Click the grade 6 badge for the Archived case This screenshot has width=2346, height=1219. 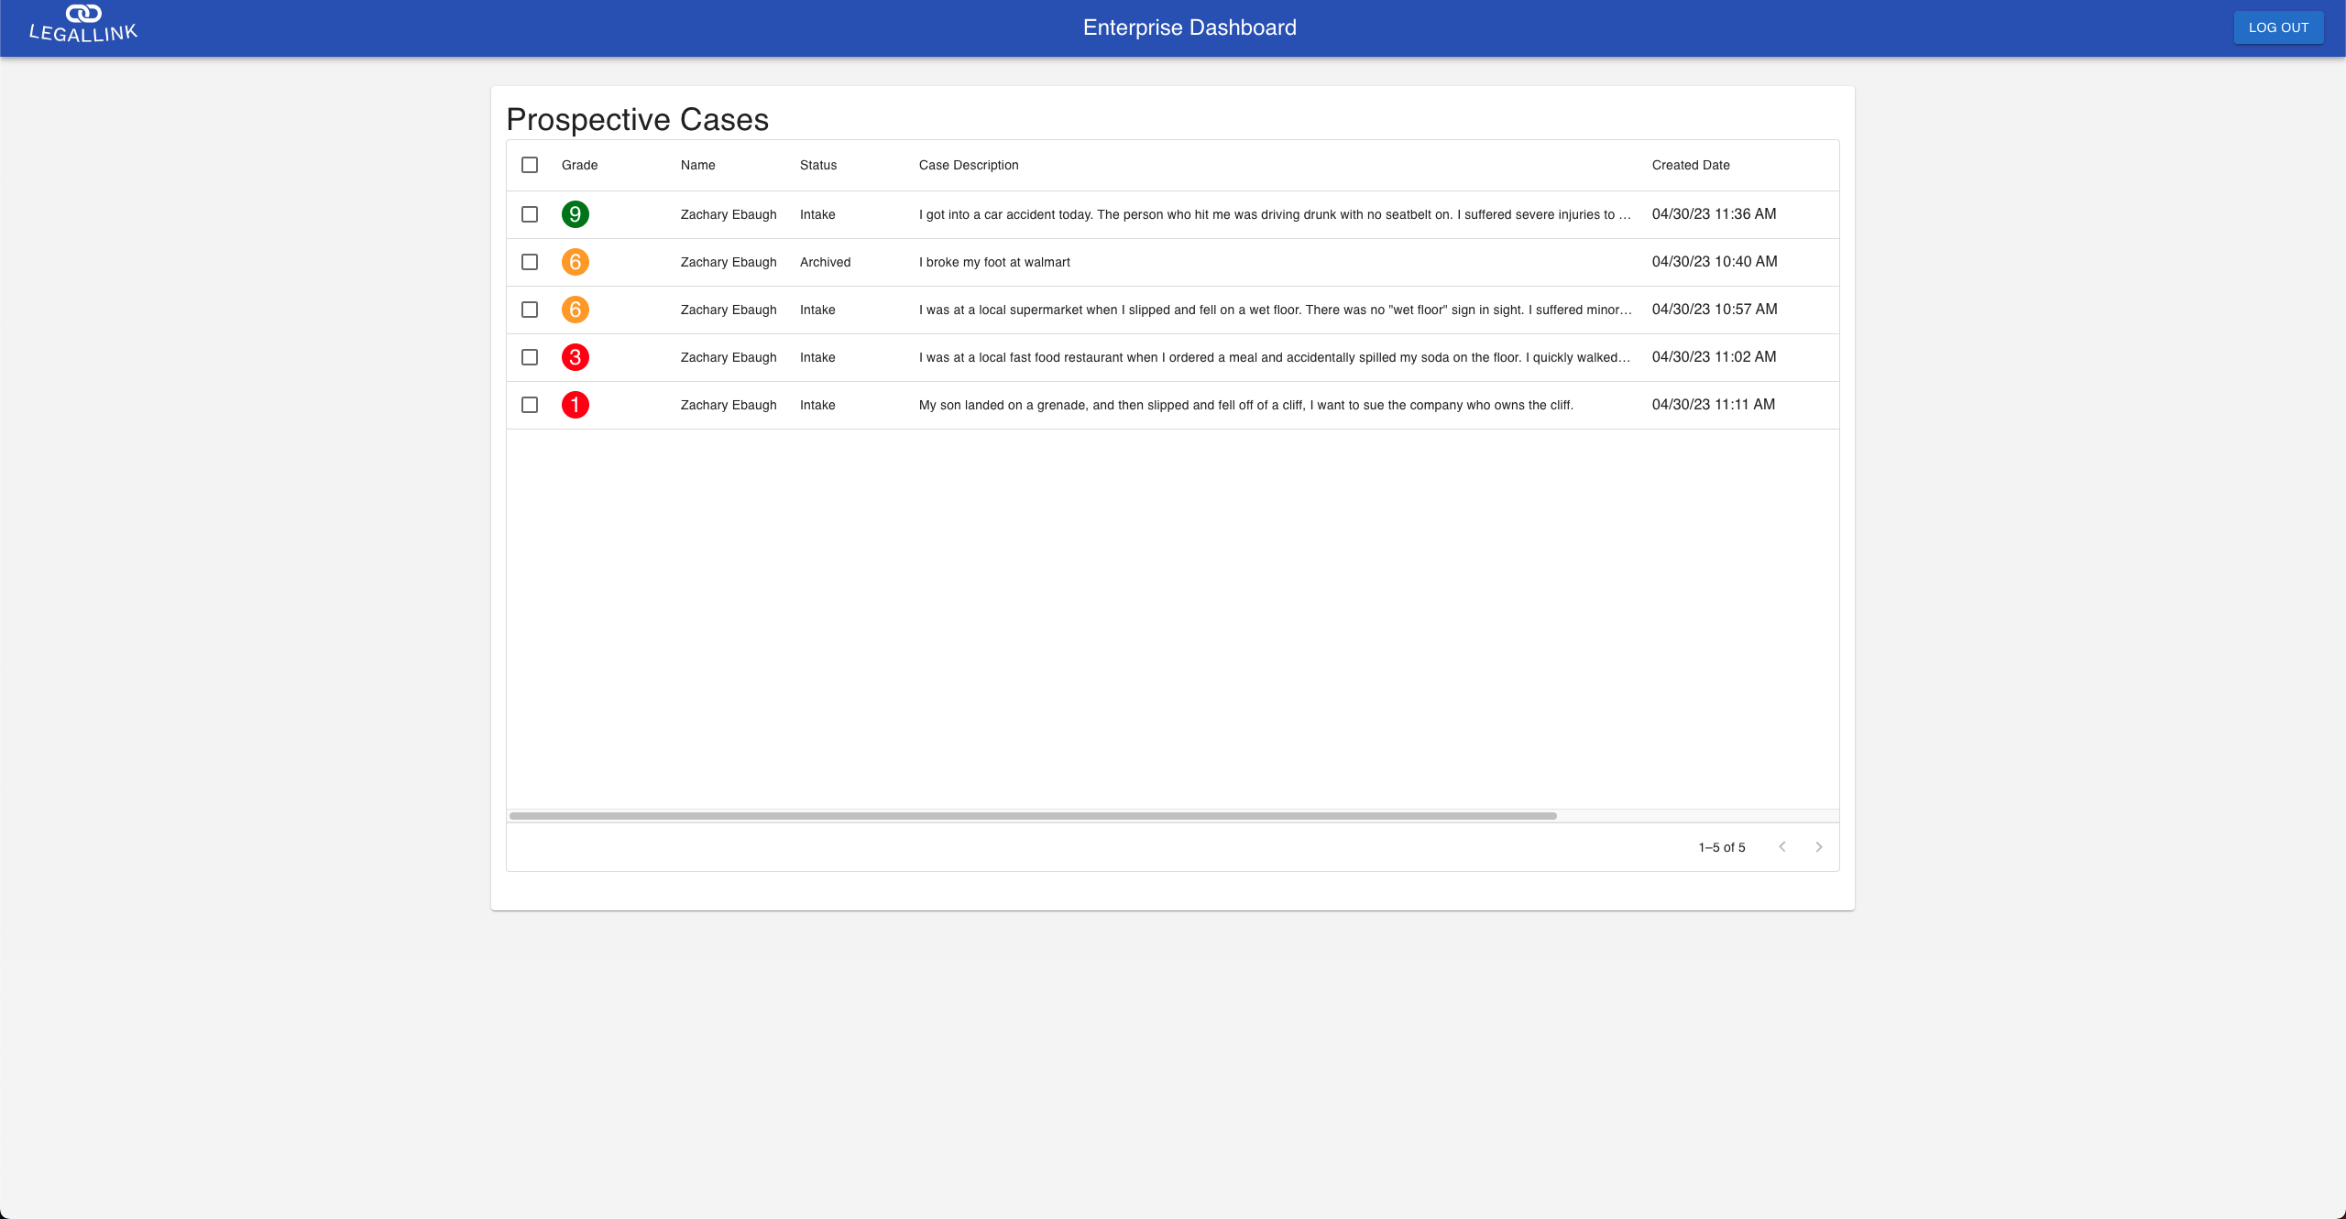click(x=575, y=262)
